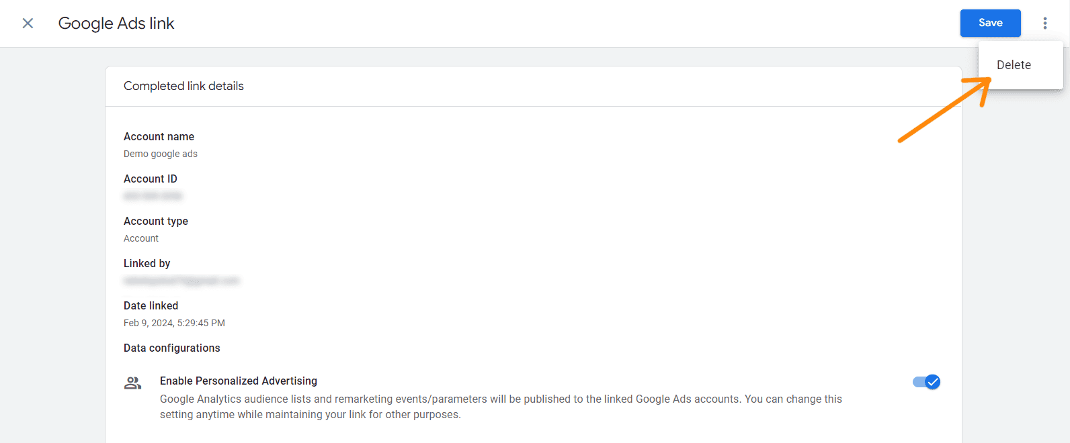Click the Account name field label
Screen dimensions: 1070x443
click(159, 136)
